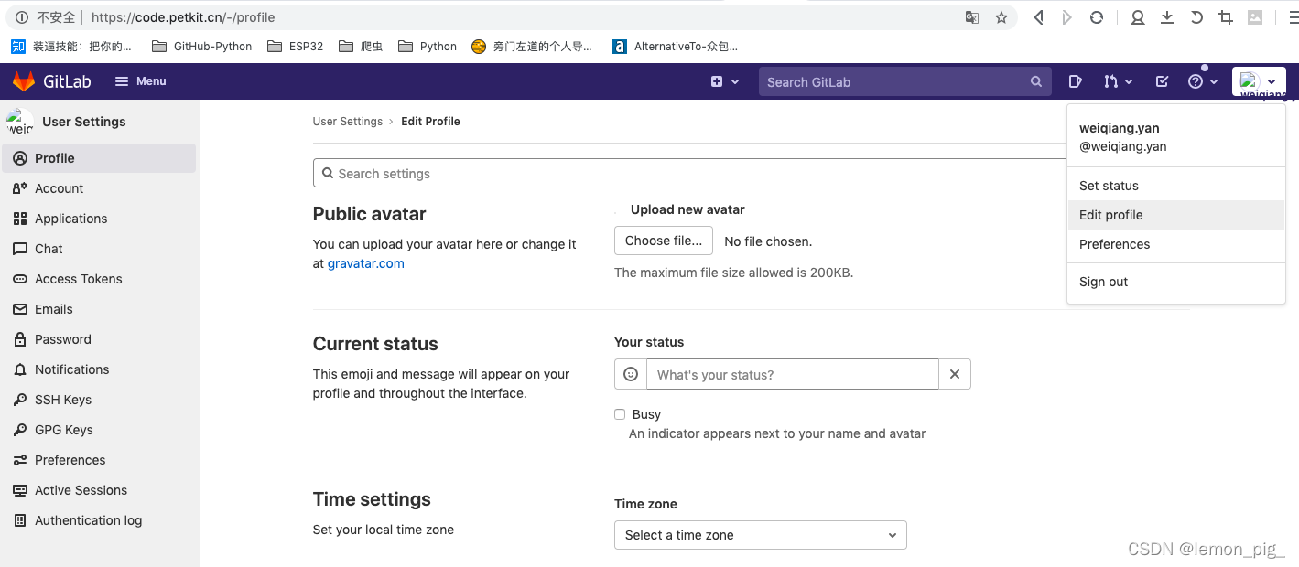Expand the merge requests dropdown
The image size is (1299, 567).
click(x=1118, y=81)
